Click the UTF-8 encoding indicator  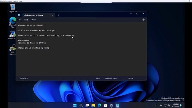pos(131,79)
